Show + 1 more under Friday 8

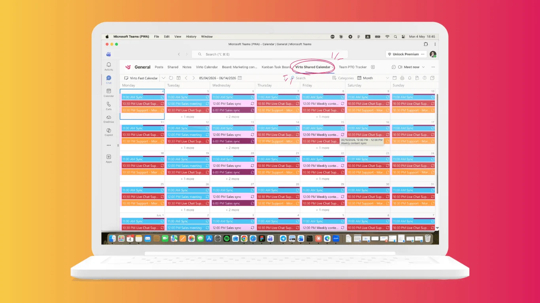click(323, 117)
